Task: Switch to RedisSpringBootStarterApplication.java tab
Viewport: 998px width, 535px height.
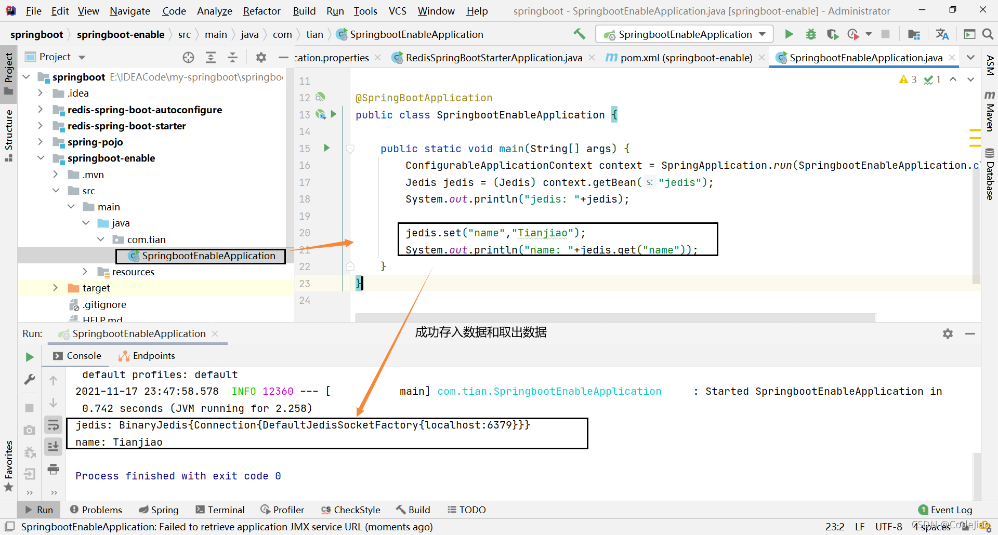Action: click(494, 58)
